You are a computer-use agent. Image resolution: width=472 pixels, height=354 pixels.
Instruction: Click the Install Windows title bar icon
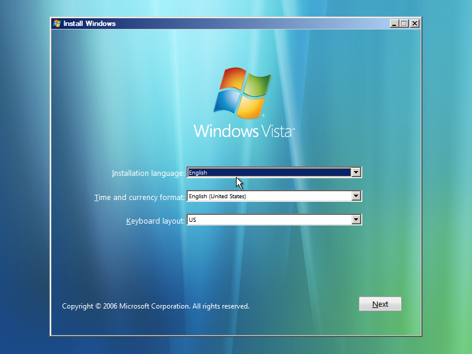tap(57, 24)
